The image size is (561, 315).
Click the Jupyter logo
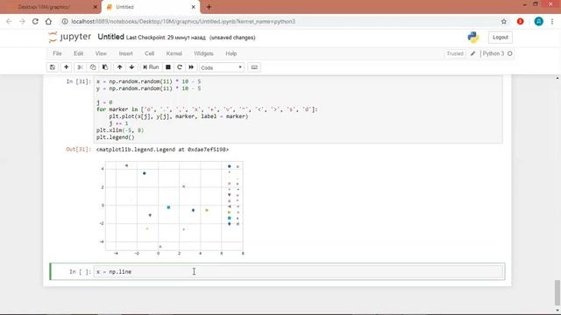(x=70, y=37)
